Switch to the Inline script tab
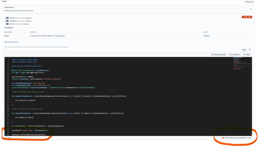258x146 pixels. (244, 50)
